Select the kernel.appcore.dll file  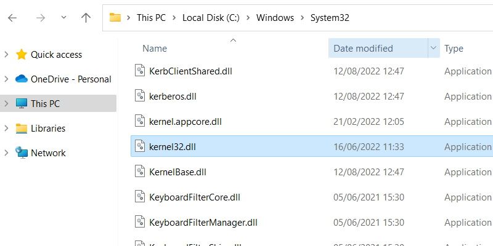point(185,121)
